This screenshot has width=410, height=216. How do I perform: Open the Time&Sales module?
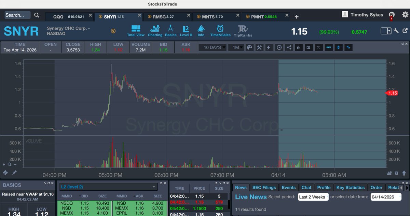tap(220, 30)
